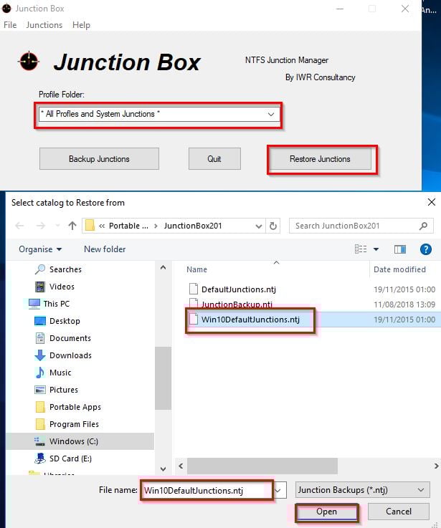Open the Organise dropdown menu
The height and width of the screenshot is (528, 441).
point(40,249)
